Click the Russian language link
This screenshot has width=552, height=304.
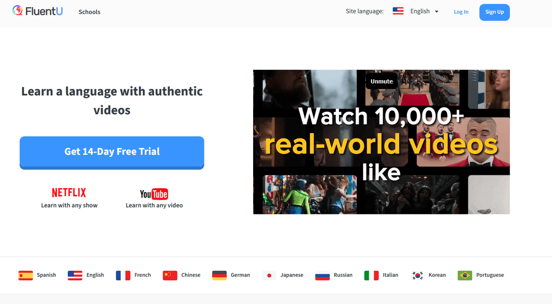(343, 275)
